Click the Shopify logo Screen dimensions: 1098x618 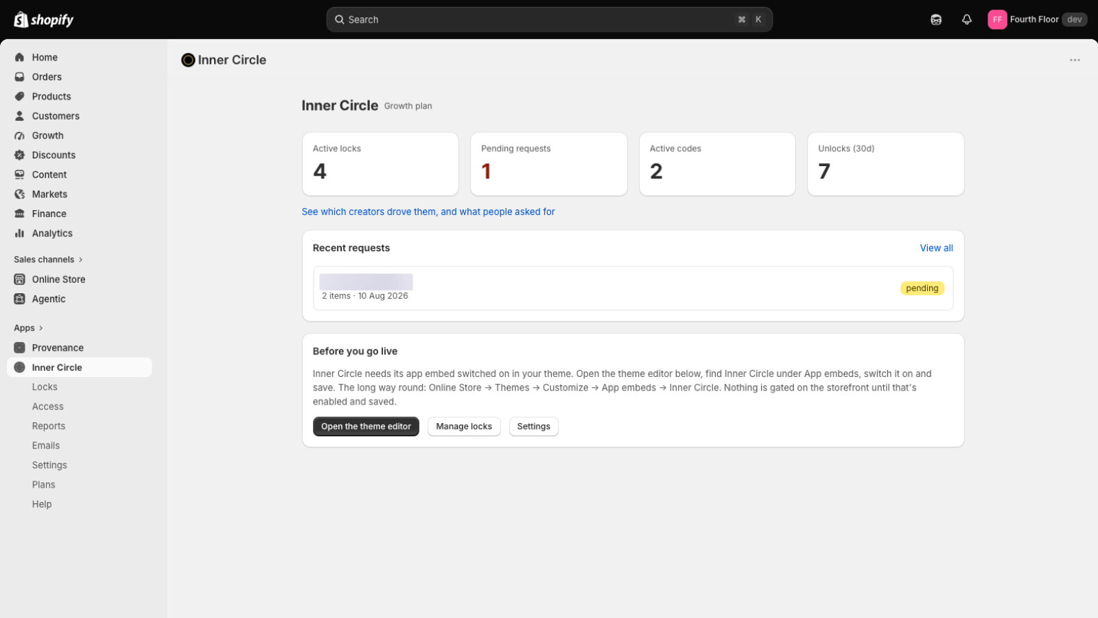click(44, 20)
